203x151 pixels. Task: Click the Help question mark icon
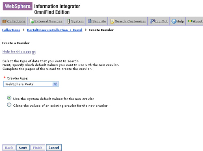pos(174,21)
